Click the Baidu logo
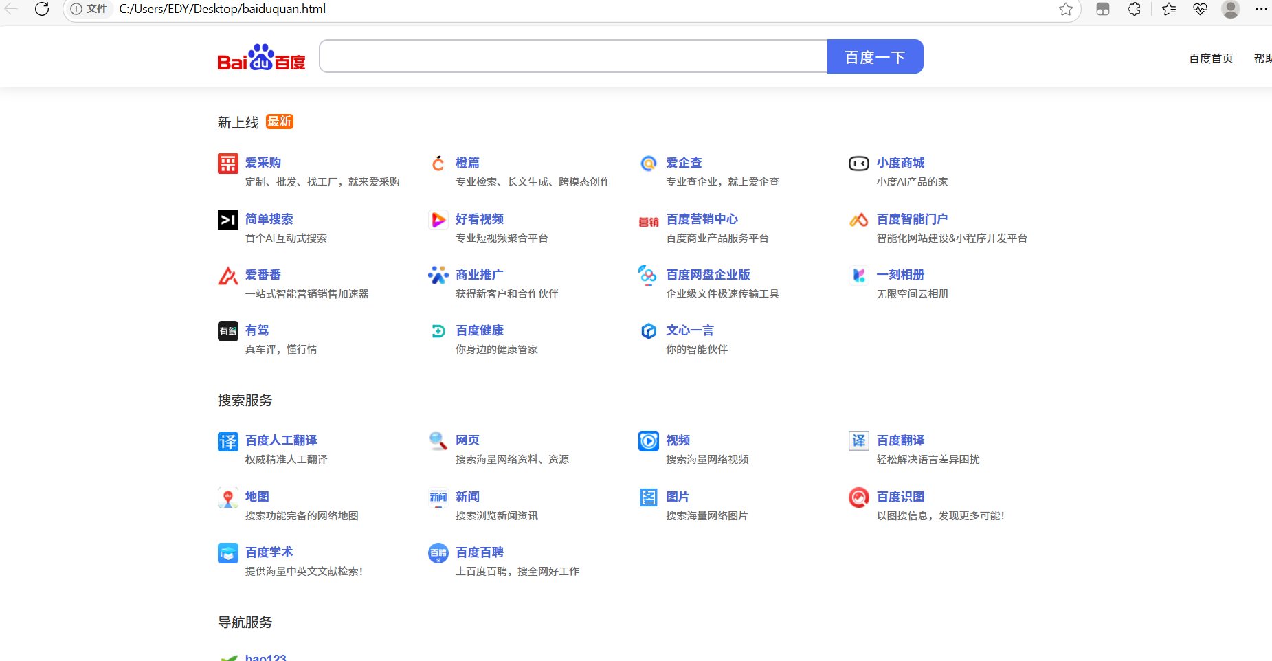 pos(261,58)
